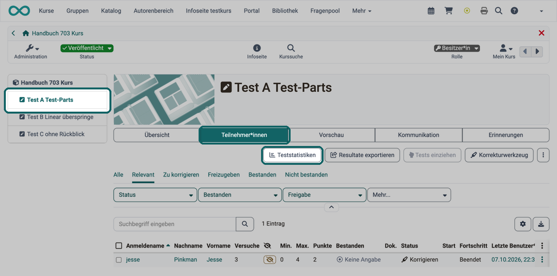Click the home icon beside Handbuch 703 Kurs
The width and height of the screenshot is (557, 276).
tap(26, 33)
